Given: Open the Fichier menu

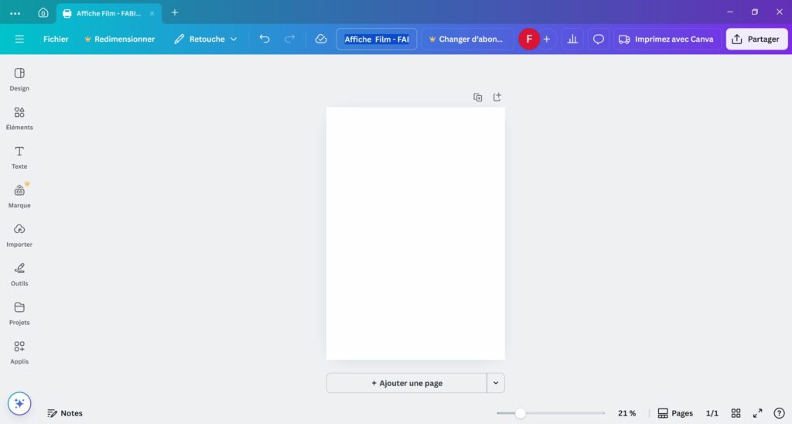Looking at the screenshot, I should click(56, 39).
